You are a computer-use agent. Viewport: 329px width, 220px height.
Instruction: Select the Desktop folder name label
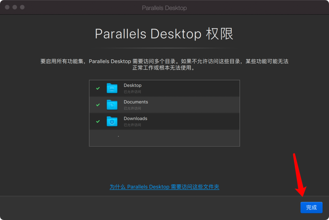pyautogui.click(x=133, y=86)
